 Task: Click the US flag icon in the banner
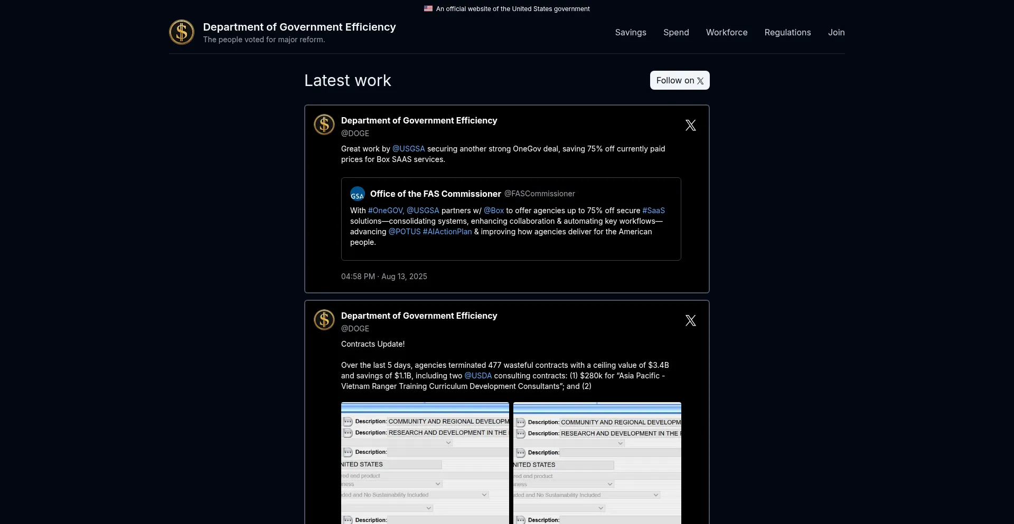pos(428,8)
